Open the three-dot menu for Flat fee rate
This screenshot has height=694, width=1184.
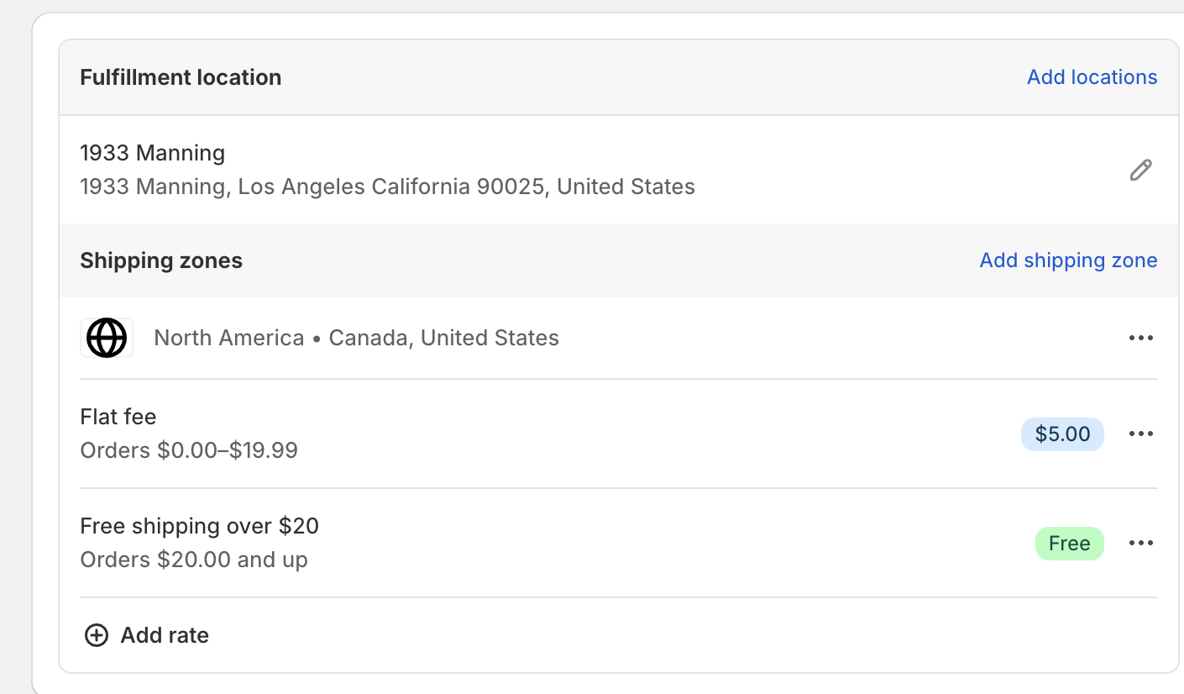1140,434
